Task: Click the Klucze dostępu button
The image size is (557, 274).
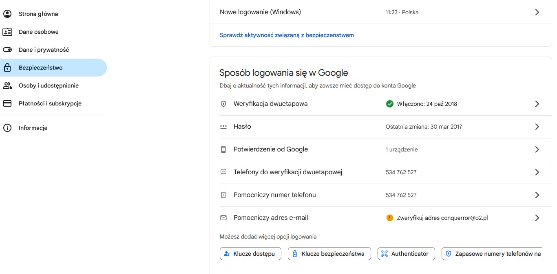Action: tap(250, 254)
